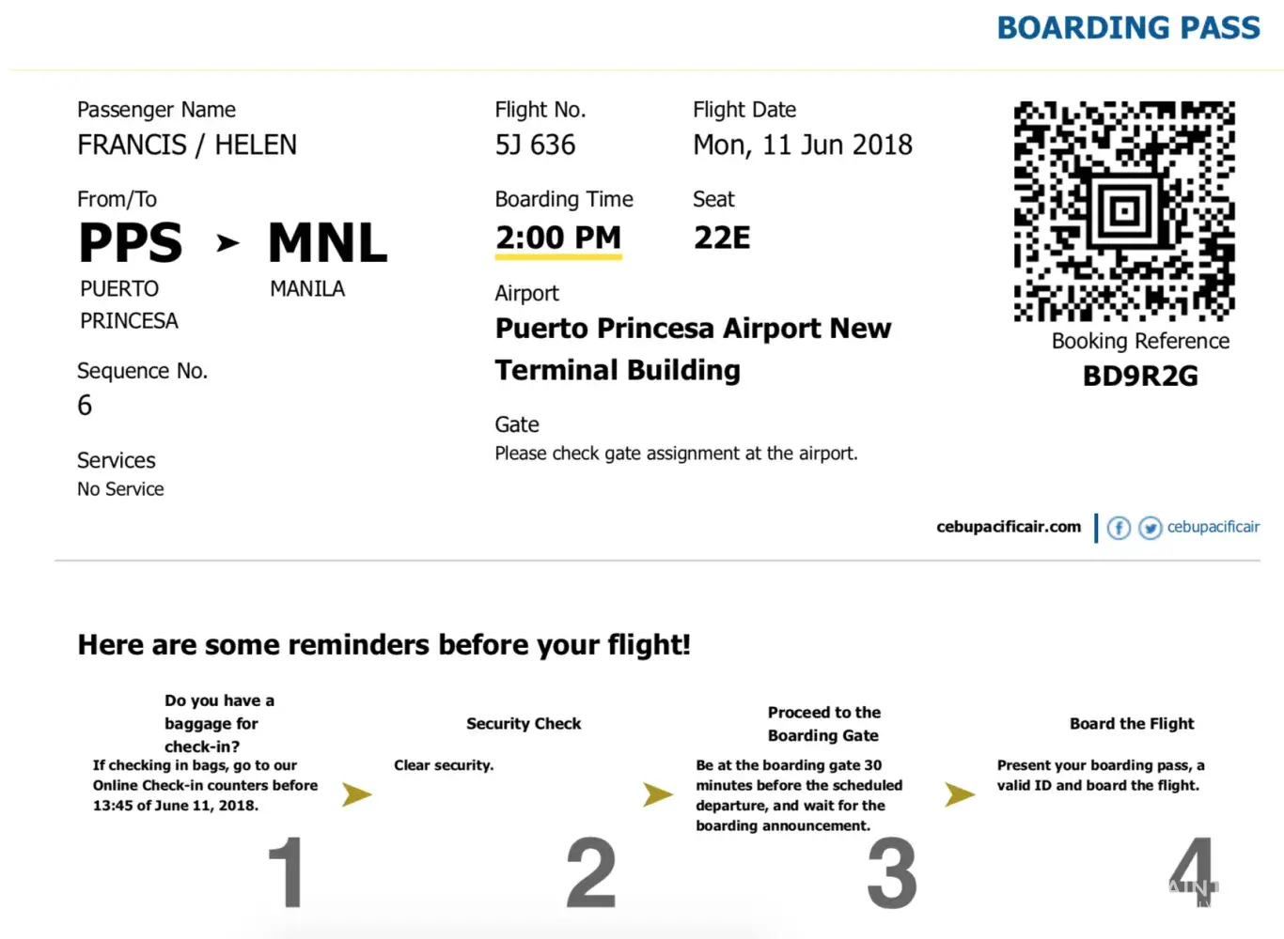
Task: Click the large step number 1
Action: pos(287,873)
